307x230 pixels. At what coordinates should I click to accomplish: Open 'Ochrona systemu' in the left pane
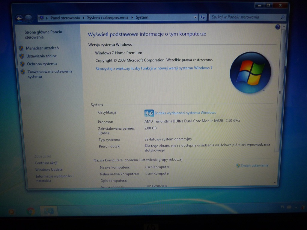click(42, 64)
